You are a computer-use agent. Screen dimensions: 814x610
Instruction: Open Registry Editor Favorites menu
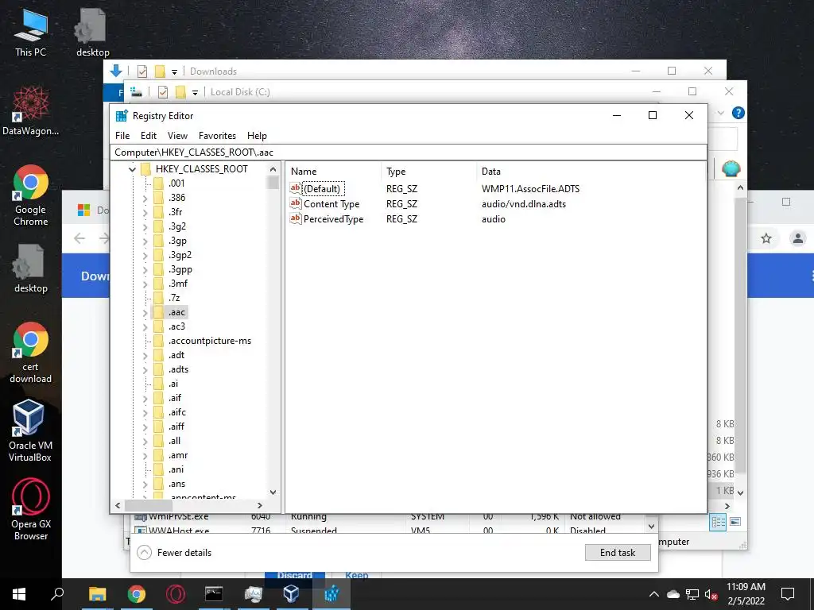point(217,135)
